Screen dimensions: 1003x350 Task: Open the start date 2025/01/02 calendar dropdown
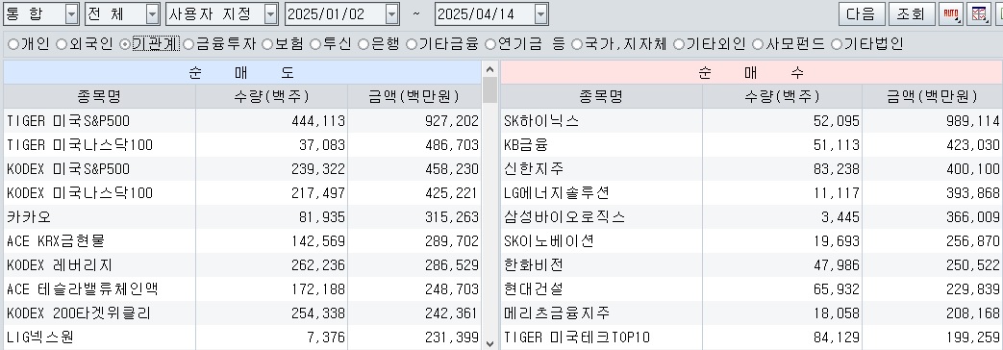(x=392, y=13)
